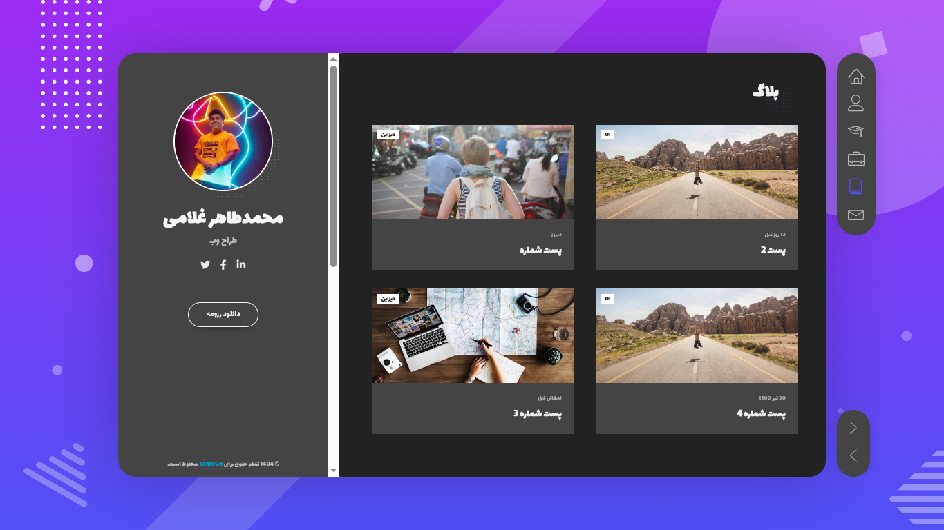This screenshot has height=530, width=944.
Task: Click the 20 تیر 1300 date text
Action: (772, 398)
